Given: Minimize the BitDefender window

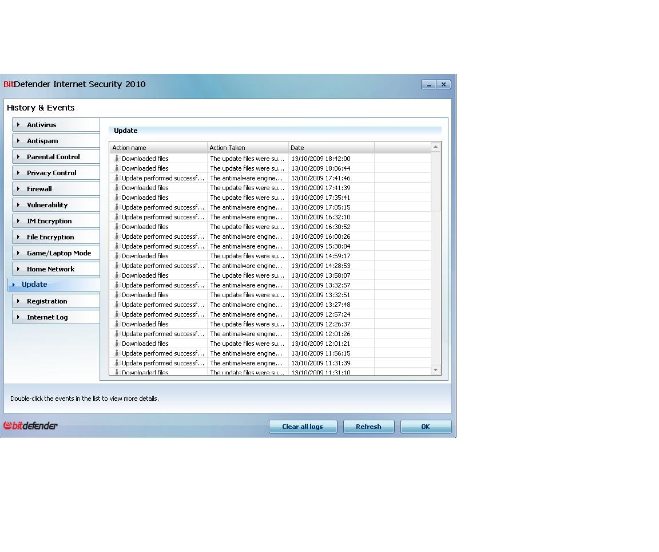Looking at the screenshot, I should [x=428, y=85].
